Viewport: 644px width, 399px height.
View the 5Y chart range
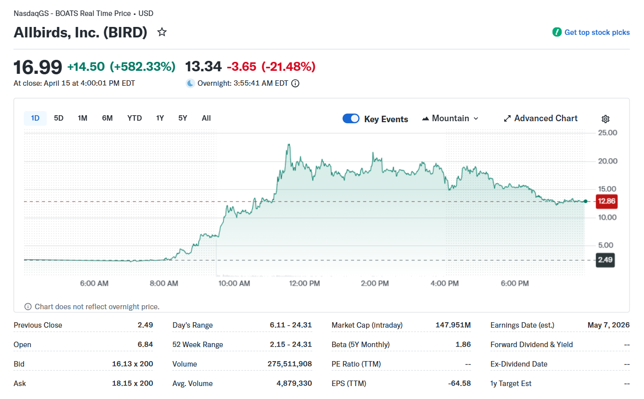[x=182, y=118]
